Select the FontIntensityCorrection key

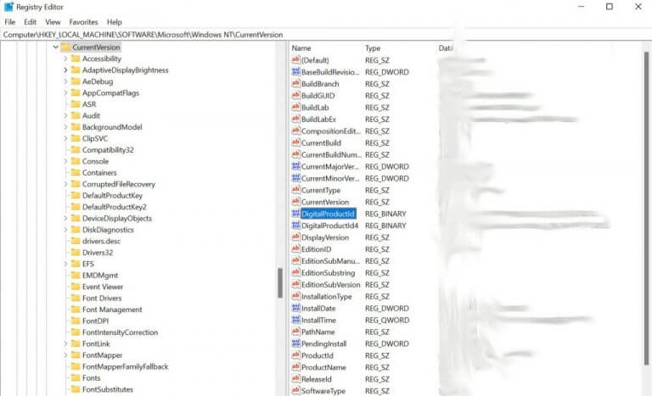pyautogui.click(x=120, y=332)
